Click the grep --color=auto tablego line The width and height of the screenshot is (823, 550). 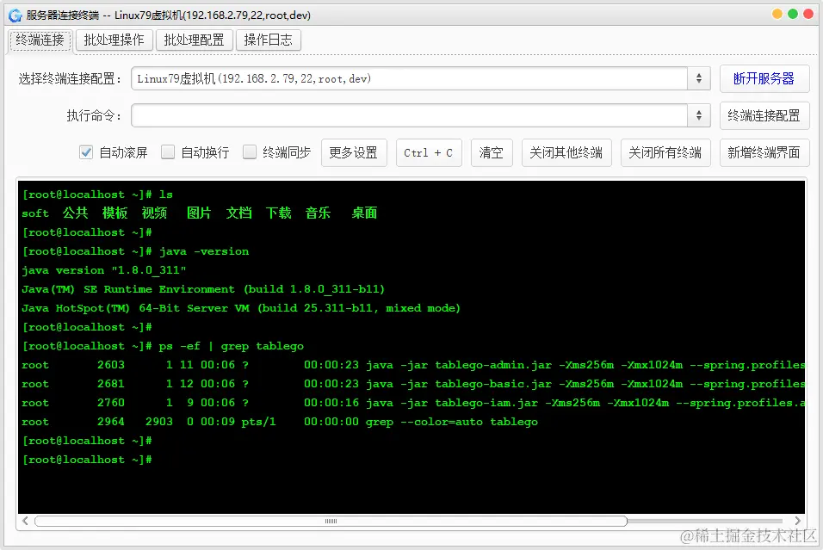[280, 422]
